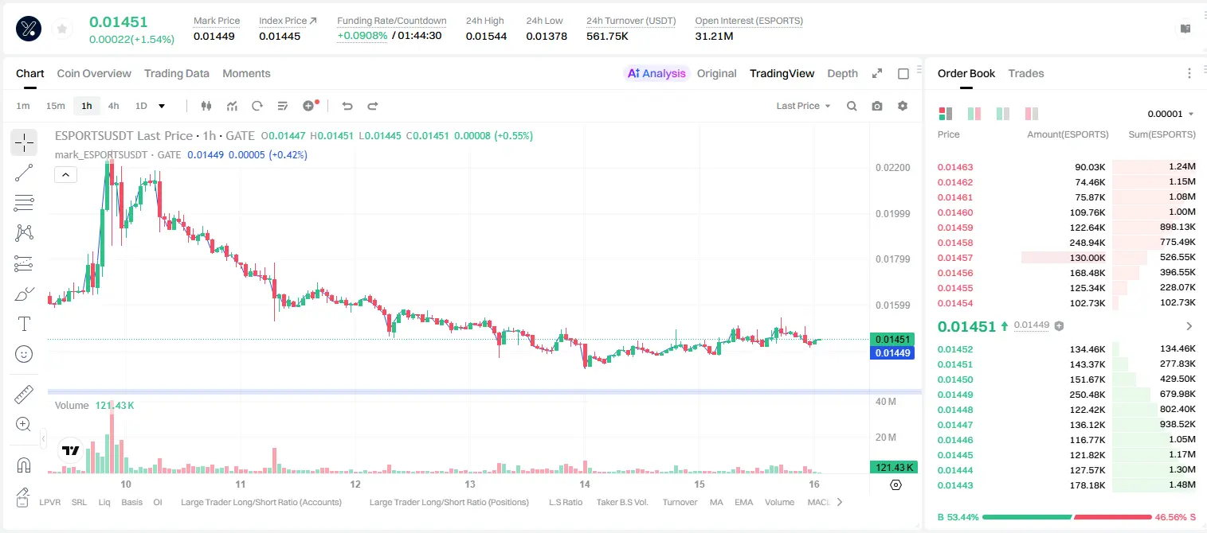Toggle the magnet snap mode

click(x=24, y=465)
